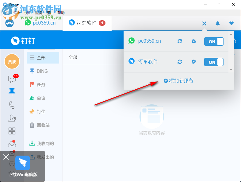Viewport: 241px width, 182px height.
Task: Dismiss the 下载Win电脑版 download popup
Action: 6,157
